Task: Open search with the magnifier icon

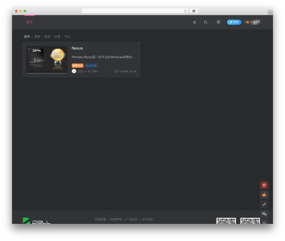Action: pos(205,22)
